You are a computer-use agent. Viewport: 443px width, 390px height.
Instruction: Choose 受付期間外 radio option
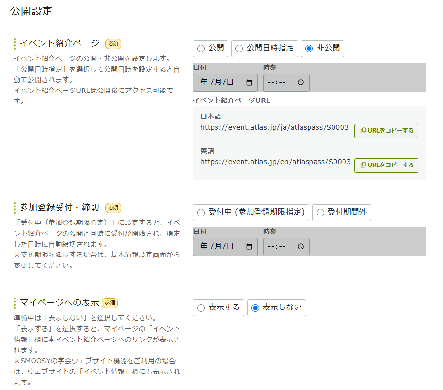(321, 213)
